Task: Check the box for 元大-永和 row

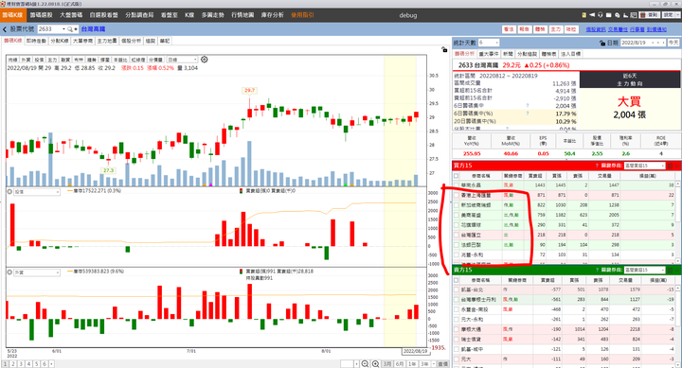Action: (x=457, y=320)
